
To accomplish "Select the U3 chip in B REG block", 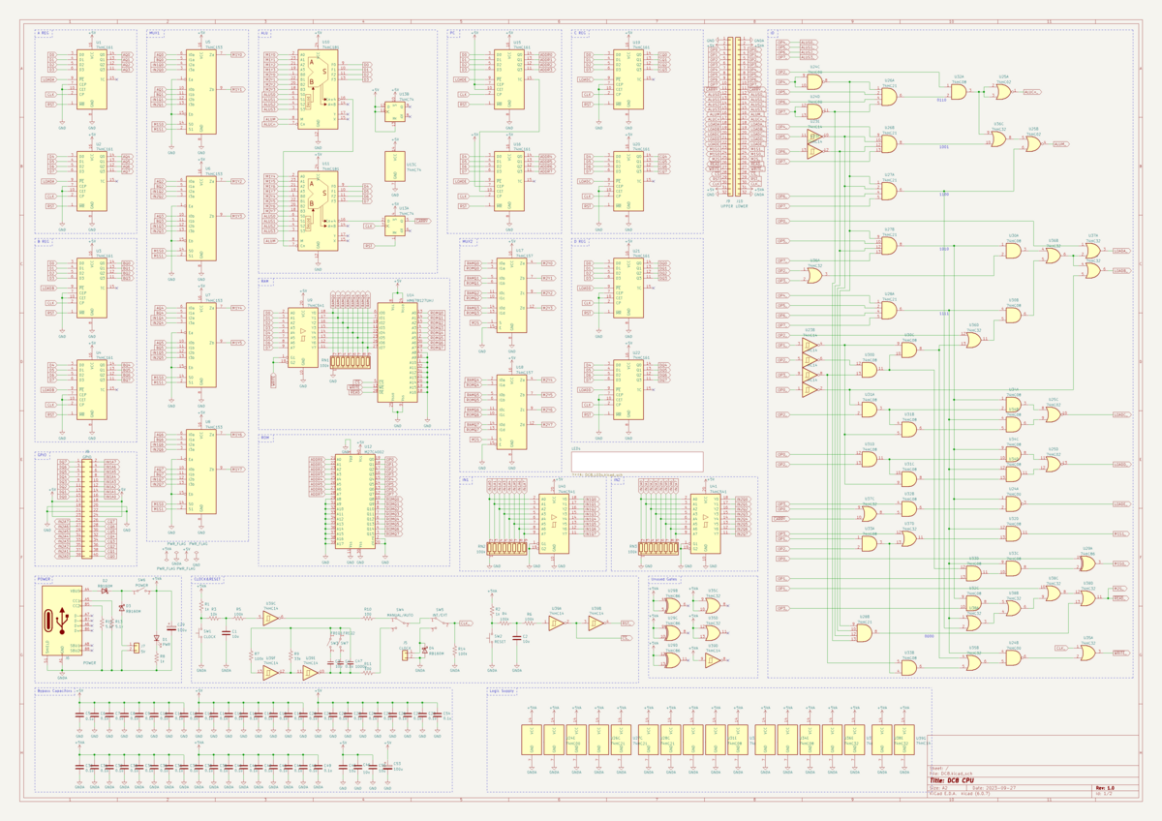I will coord(92,290).
